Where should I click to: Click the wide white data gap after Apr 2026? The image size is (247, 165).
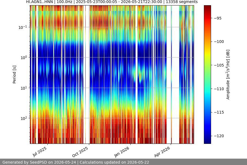(x=175, y=75)
